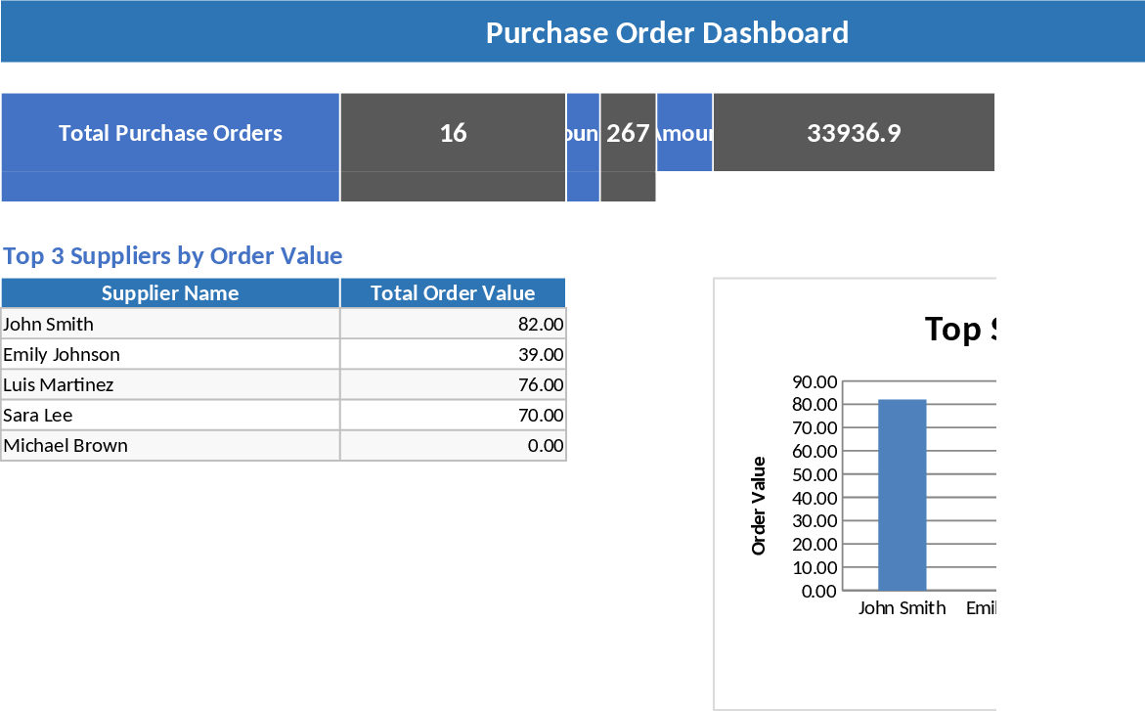Click the Luis Martinez supplier cell
The image size is (1145, 711).
pyautogui.click(x=170, y=385)
